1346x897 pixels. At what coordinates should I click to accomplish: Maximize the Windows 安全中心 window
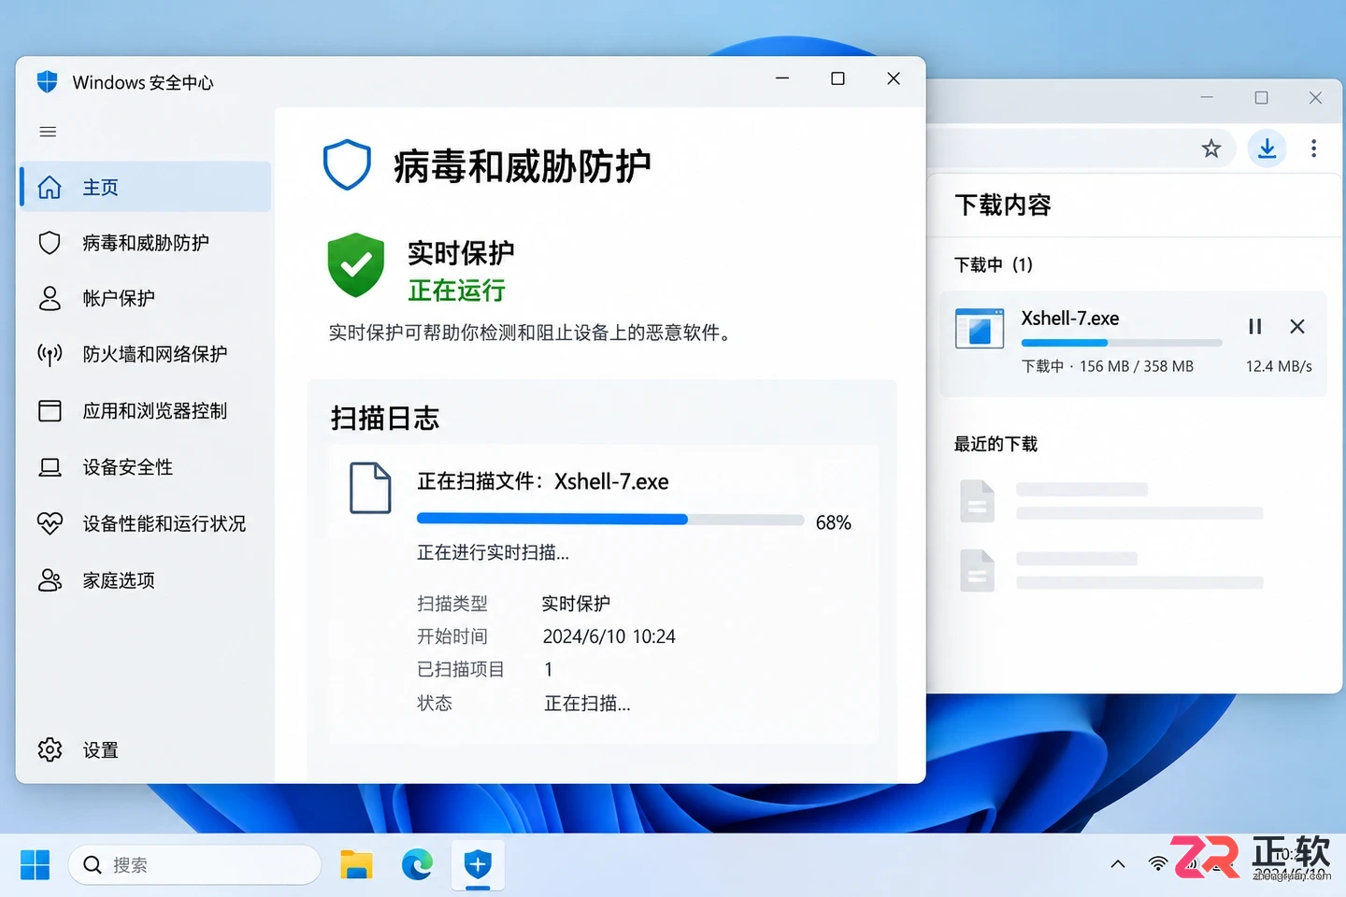pos(838,78)
